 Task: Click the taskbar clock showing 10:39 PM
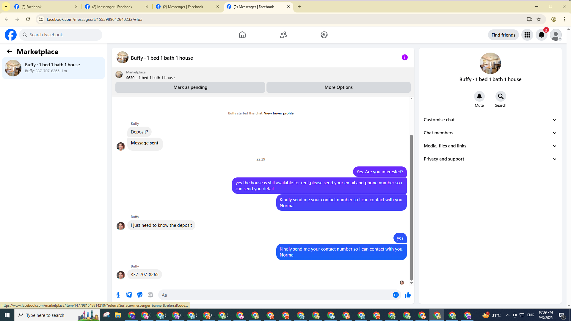click(x=546, y=315)
